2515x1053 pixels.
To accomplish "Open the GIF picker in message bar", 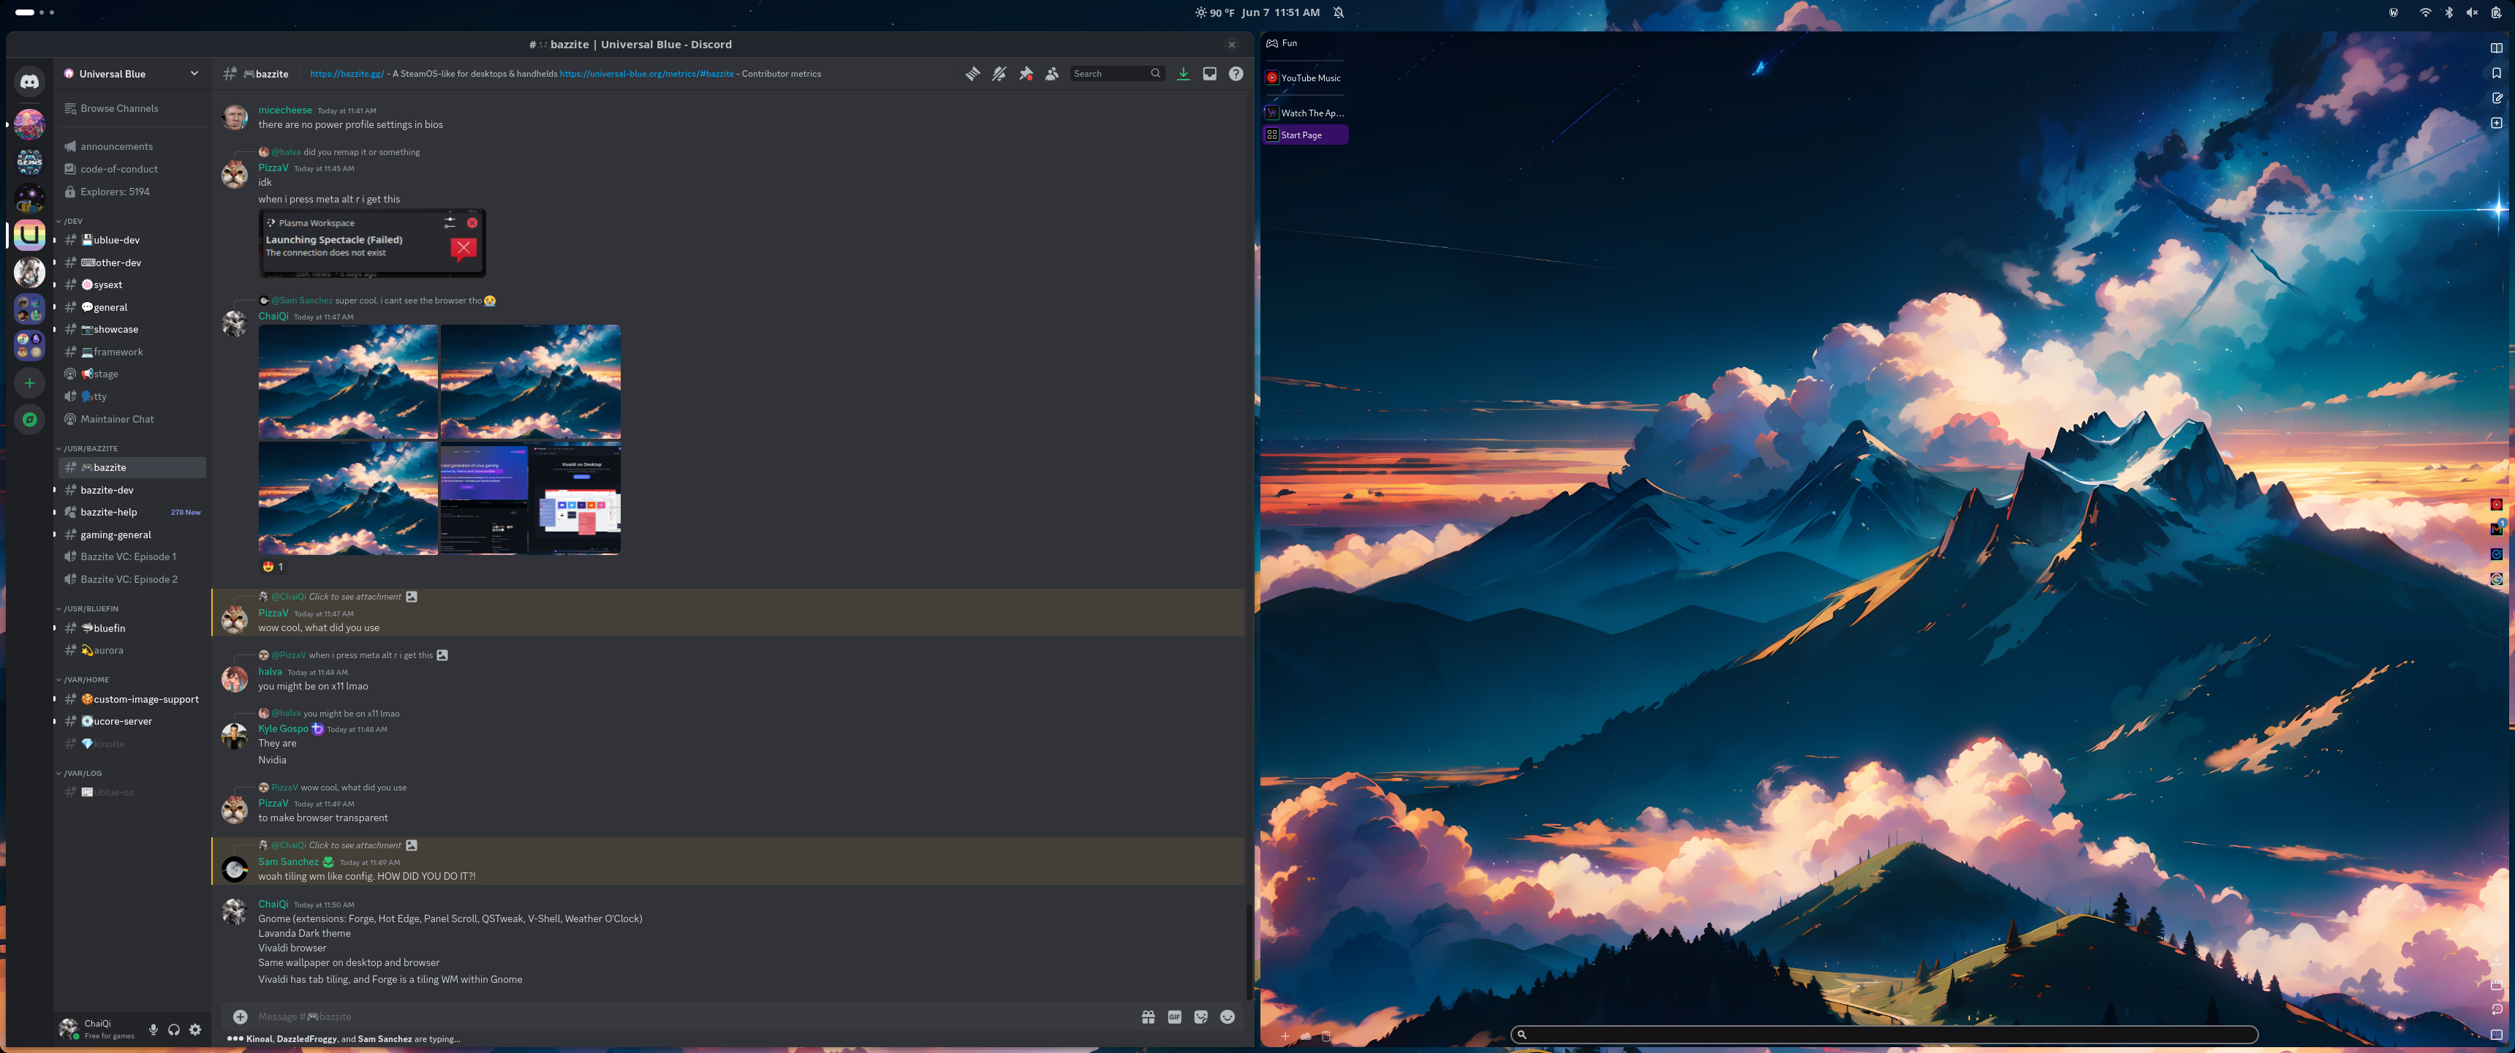I will click(x=1174, y=1017).
